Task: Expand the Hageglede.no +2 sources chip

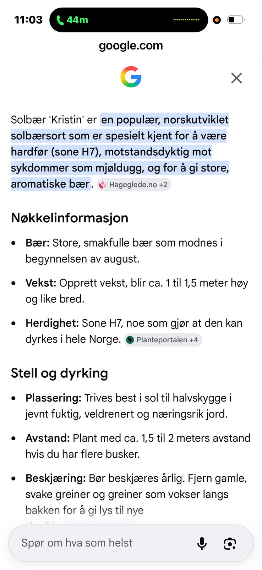Action: tap(134, 185)
